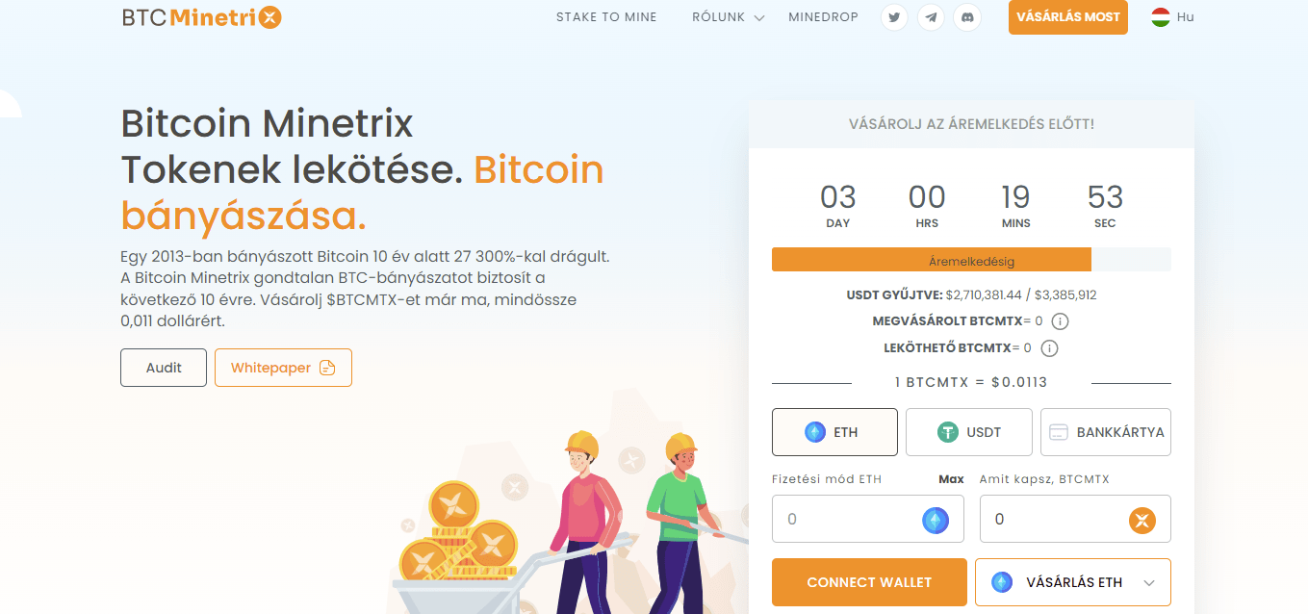Viewport: 1308px width, 614px height.
Task: Open the Discord social icon
Action: pos(967,17)
